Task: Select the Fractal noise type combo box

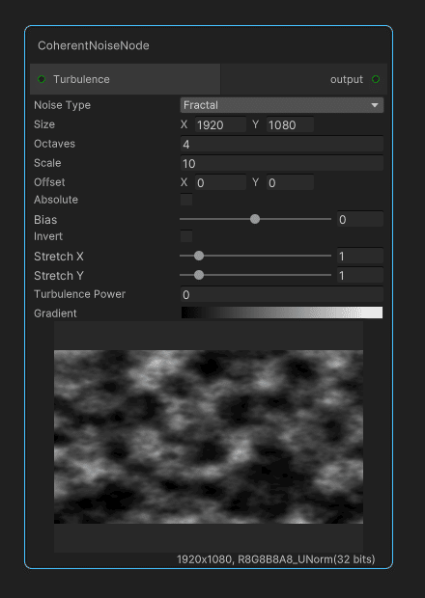Action: pyautogui.click(x=282, y=105)
